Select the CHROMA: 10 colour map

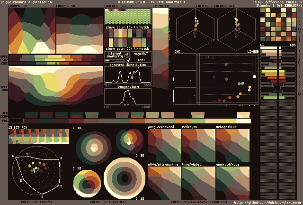tap(80, 31)
